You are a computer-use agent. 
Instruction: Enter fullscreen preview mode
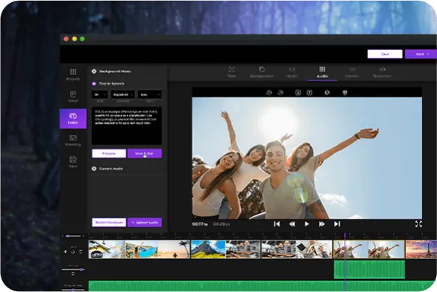tap(419, 224)
